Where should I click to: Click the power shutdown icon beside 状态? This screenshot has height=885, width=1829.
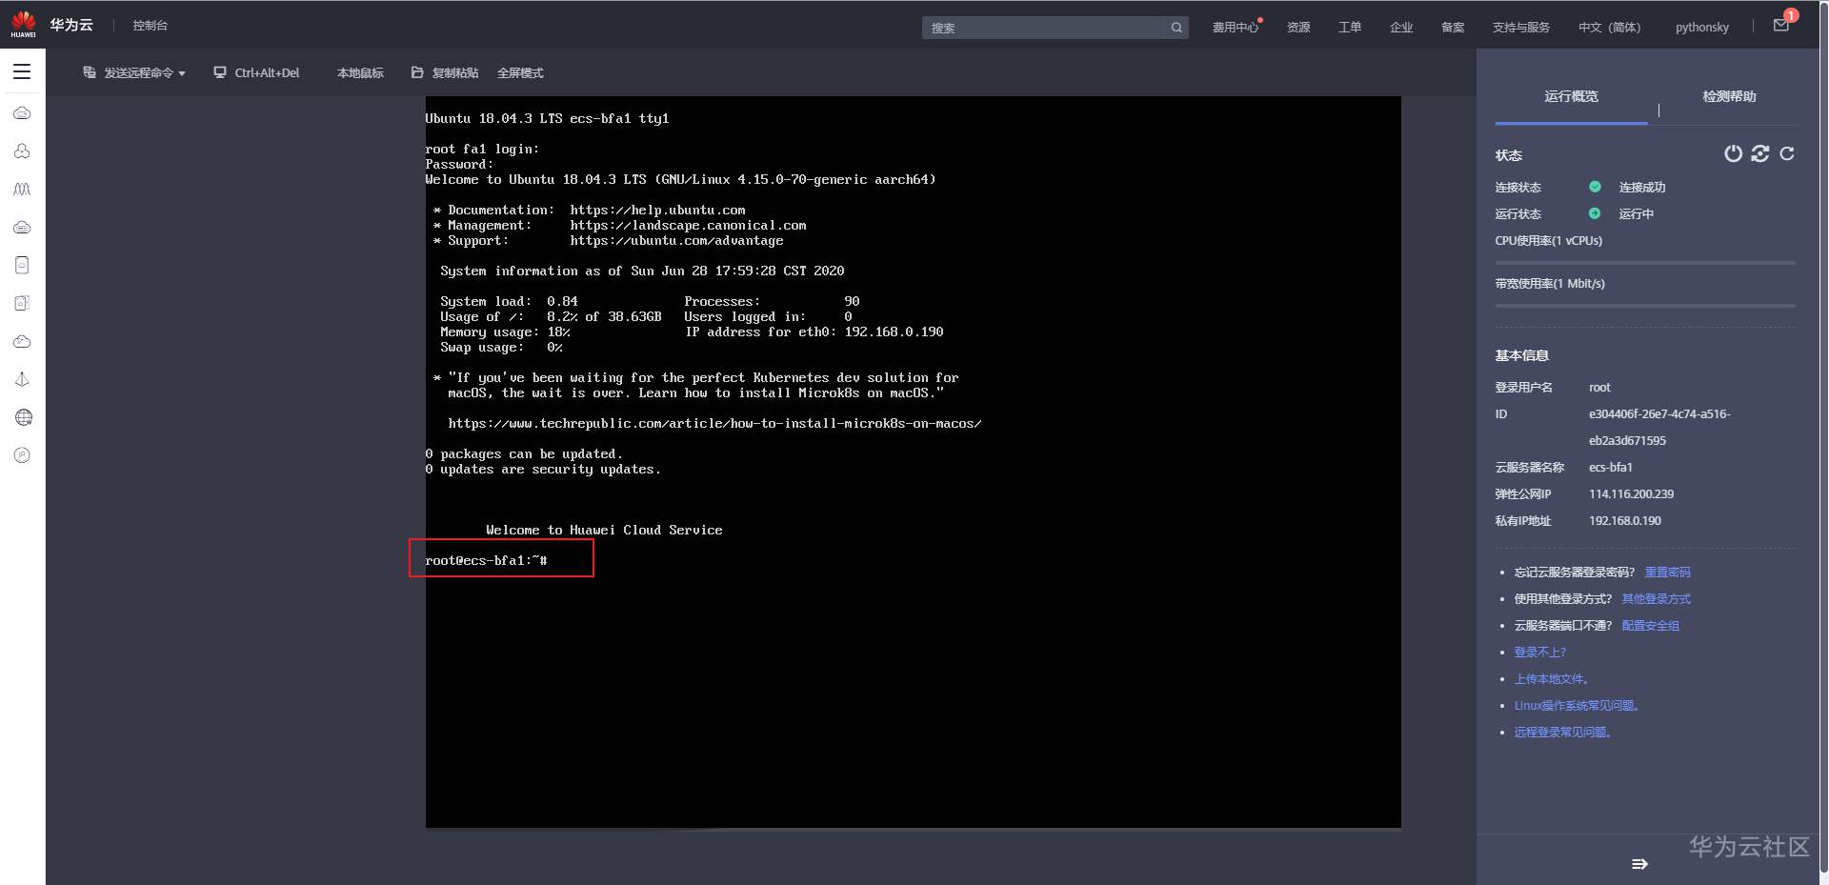coord(1733,153)
